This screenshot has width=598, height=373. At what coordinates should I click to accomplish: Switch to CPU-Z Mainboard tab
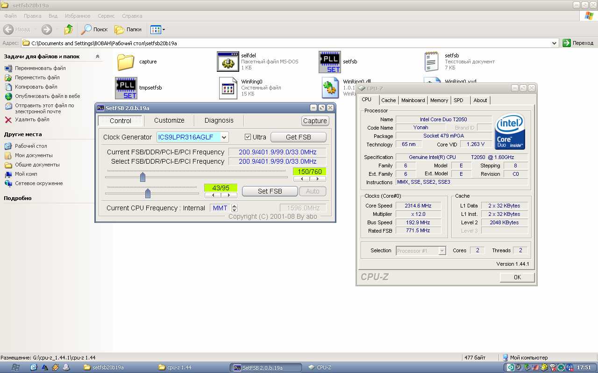click(x=413, y=100)
